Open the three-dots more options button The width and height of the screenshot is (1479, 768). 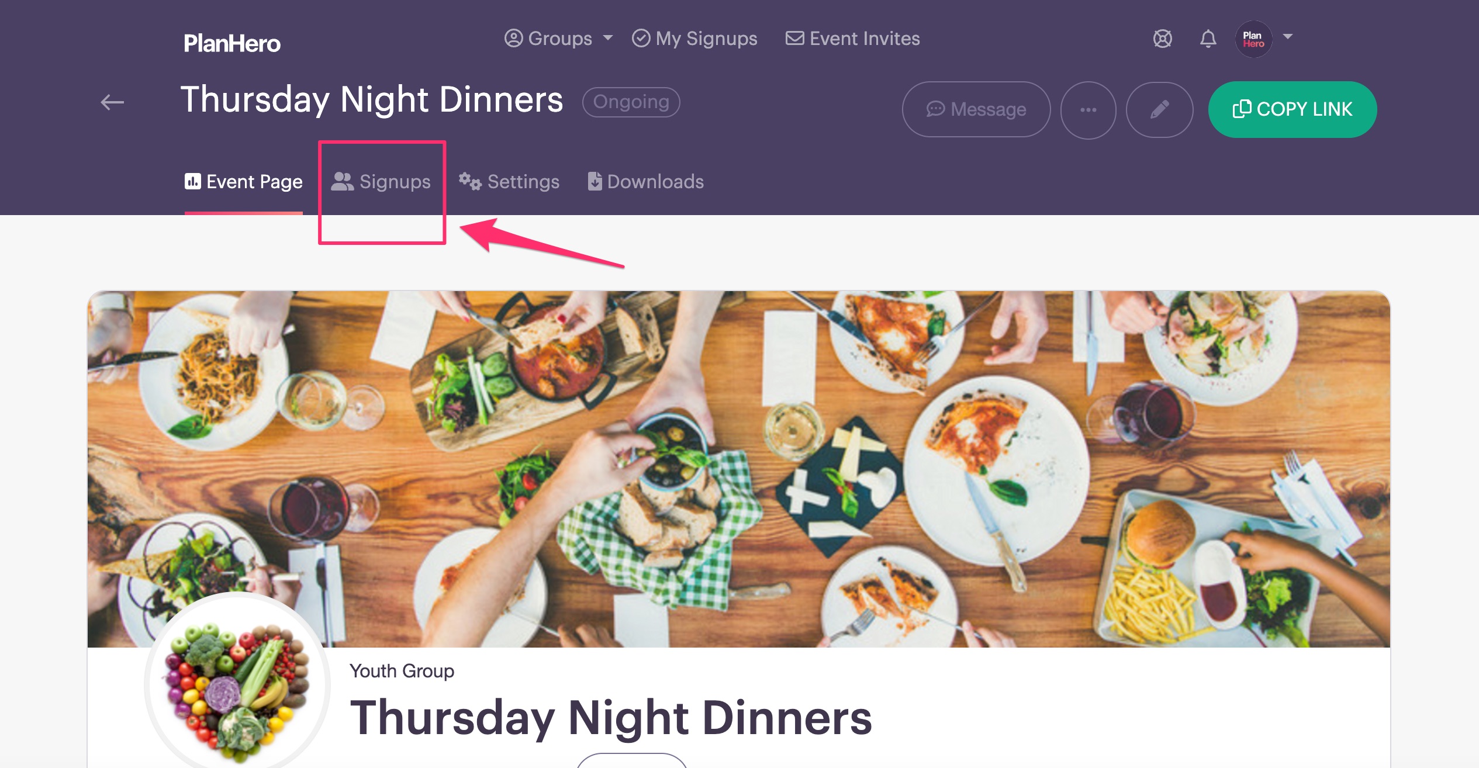(x=1088, y=110)
